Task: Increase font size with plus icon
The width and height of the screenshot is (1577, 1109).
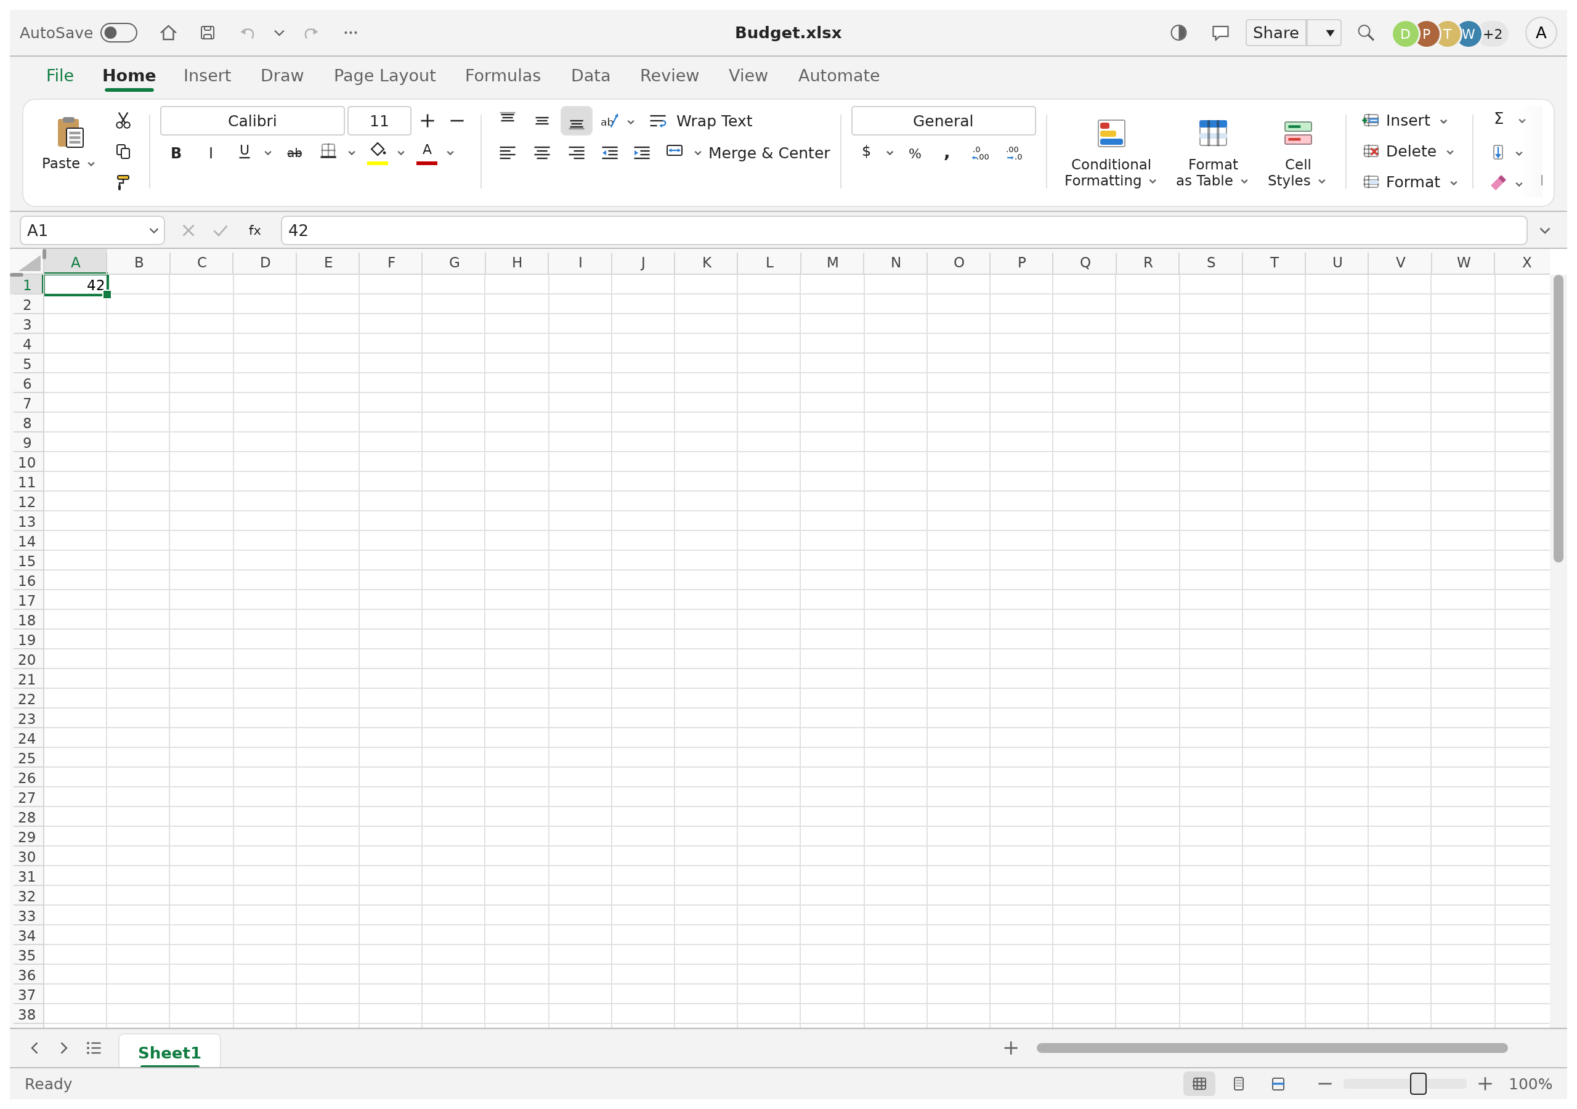Action: 428,121
